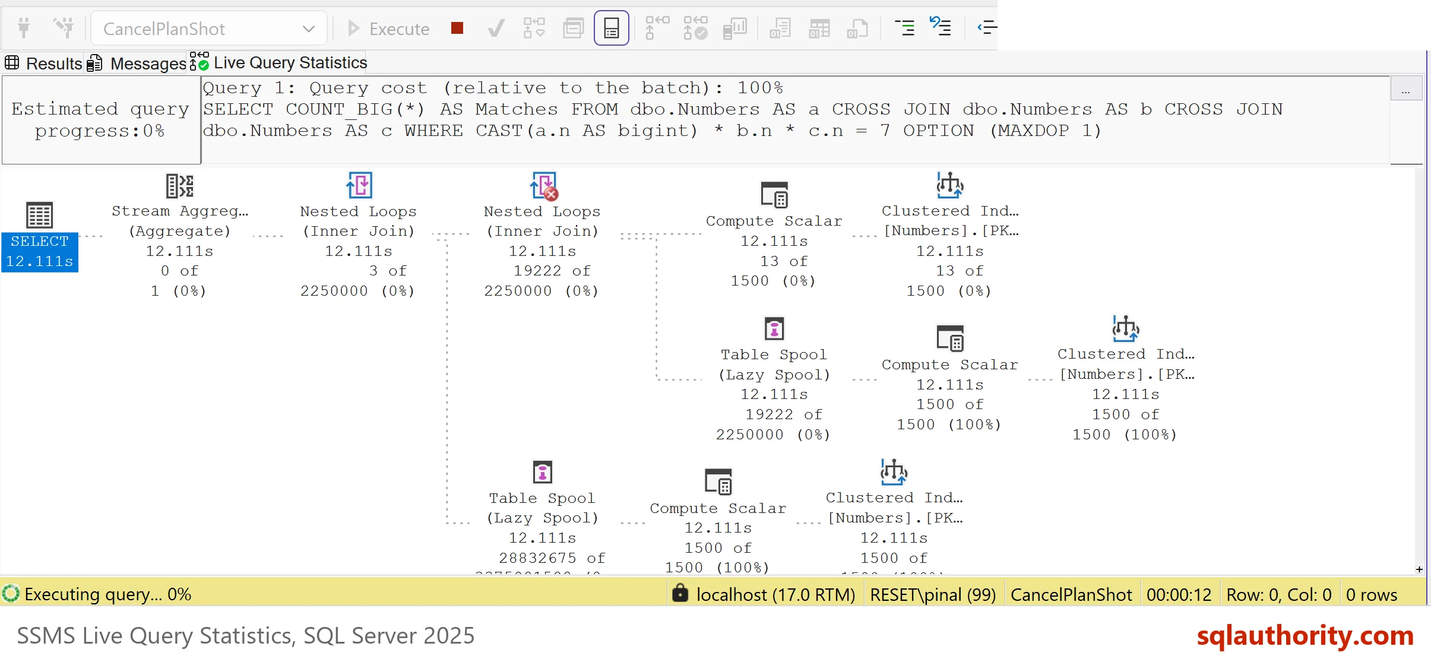Switch to the Messages tab
Image resolution: width=1431 pixels, height=662 pixels.
137,63
